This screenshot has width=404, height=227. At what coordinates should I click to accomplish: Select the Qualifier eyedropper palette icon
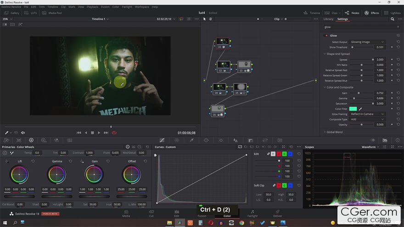coord(191,140)
